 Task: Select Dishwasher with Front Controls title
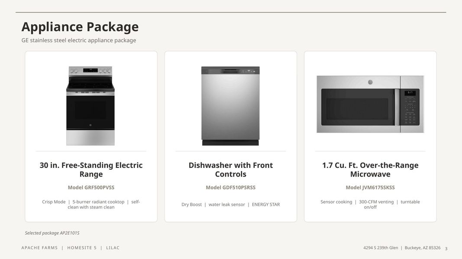[x=231, y=170]
